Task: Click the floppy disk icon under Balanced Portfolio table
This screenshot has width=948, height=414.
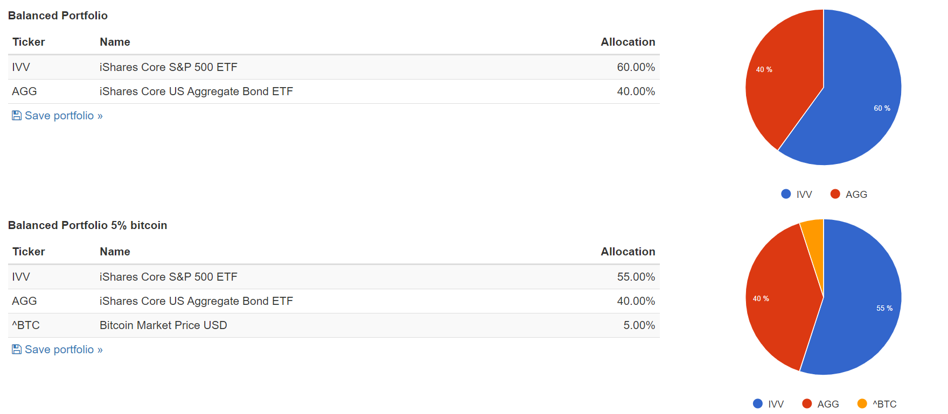Action: [17, 116]
